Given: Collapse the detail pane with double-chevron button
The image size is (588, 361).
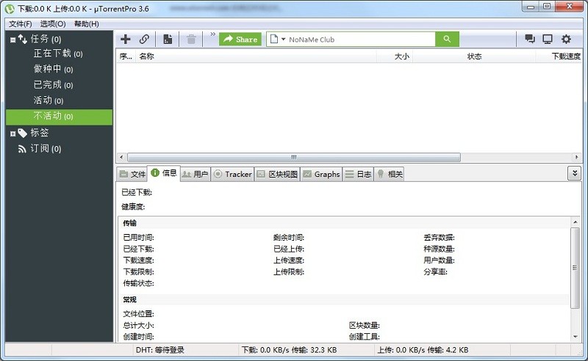Looking at the screenshot, I should pyautogui.click(x=574, y=173).
